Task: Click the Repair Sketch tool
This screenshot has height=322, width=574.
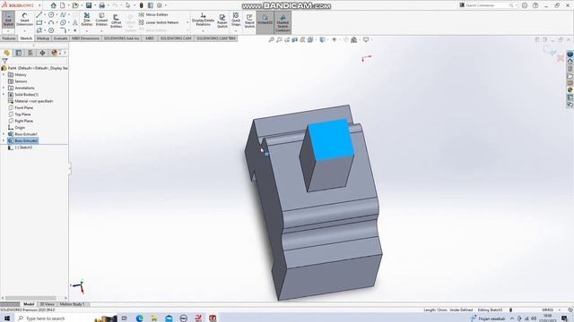Action: coord(222,21)
